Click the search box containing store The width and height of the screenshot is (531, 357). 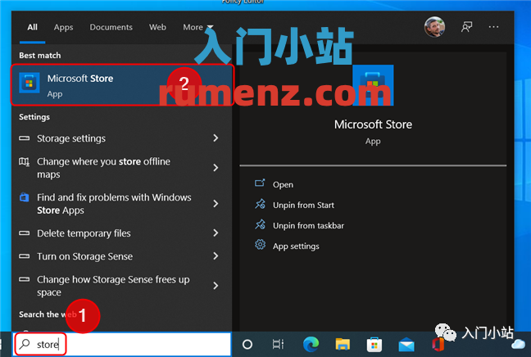point(122,344)
